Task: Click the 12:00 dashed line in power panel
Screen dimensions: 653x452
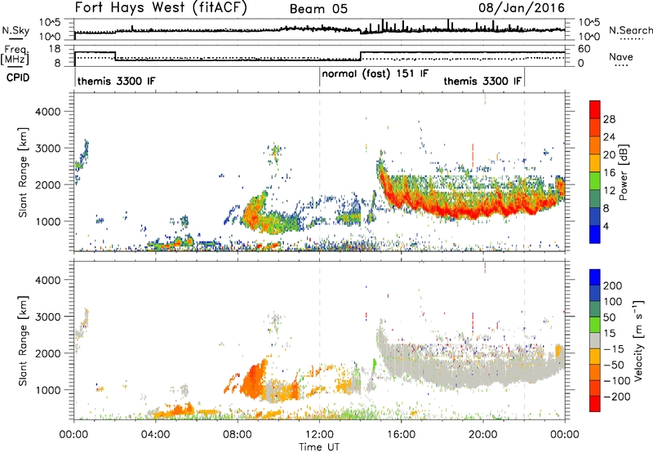Action: (x=319, y=171)
